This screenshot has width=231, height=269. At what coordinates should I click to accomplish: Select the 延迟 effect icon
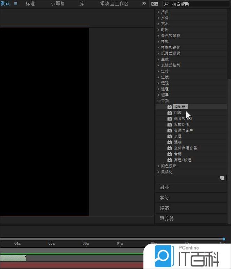[170, 136]
